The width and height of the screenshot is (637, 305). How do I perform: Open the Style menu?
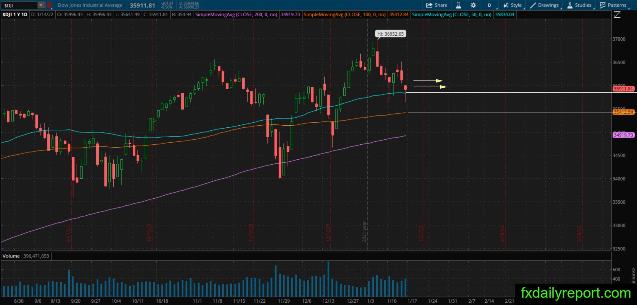513,5
